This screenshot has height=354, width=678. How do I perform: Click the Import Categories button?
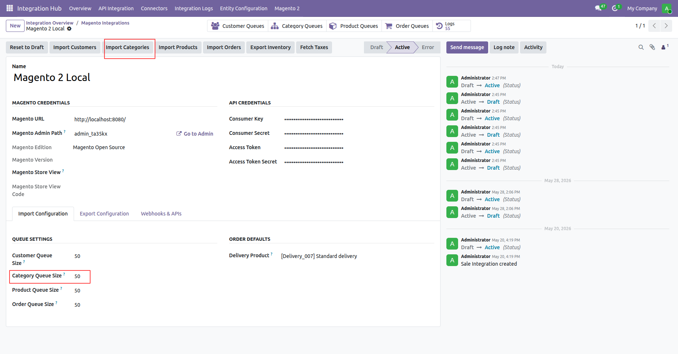point(128,47)
